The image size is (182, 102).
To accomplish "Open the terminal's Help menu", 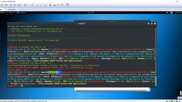I will tap(35, 26).
